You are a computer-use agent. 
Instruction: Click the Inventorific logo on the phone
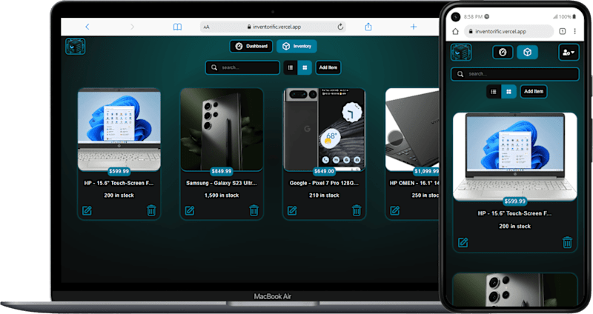coord(461,53)
